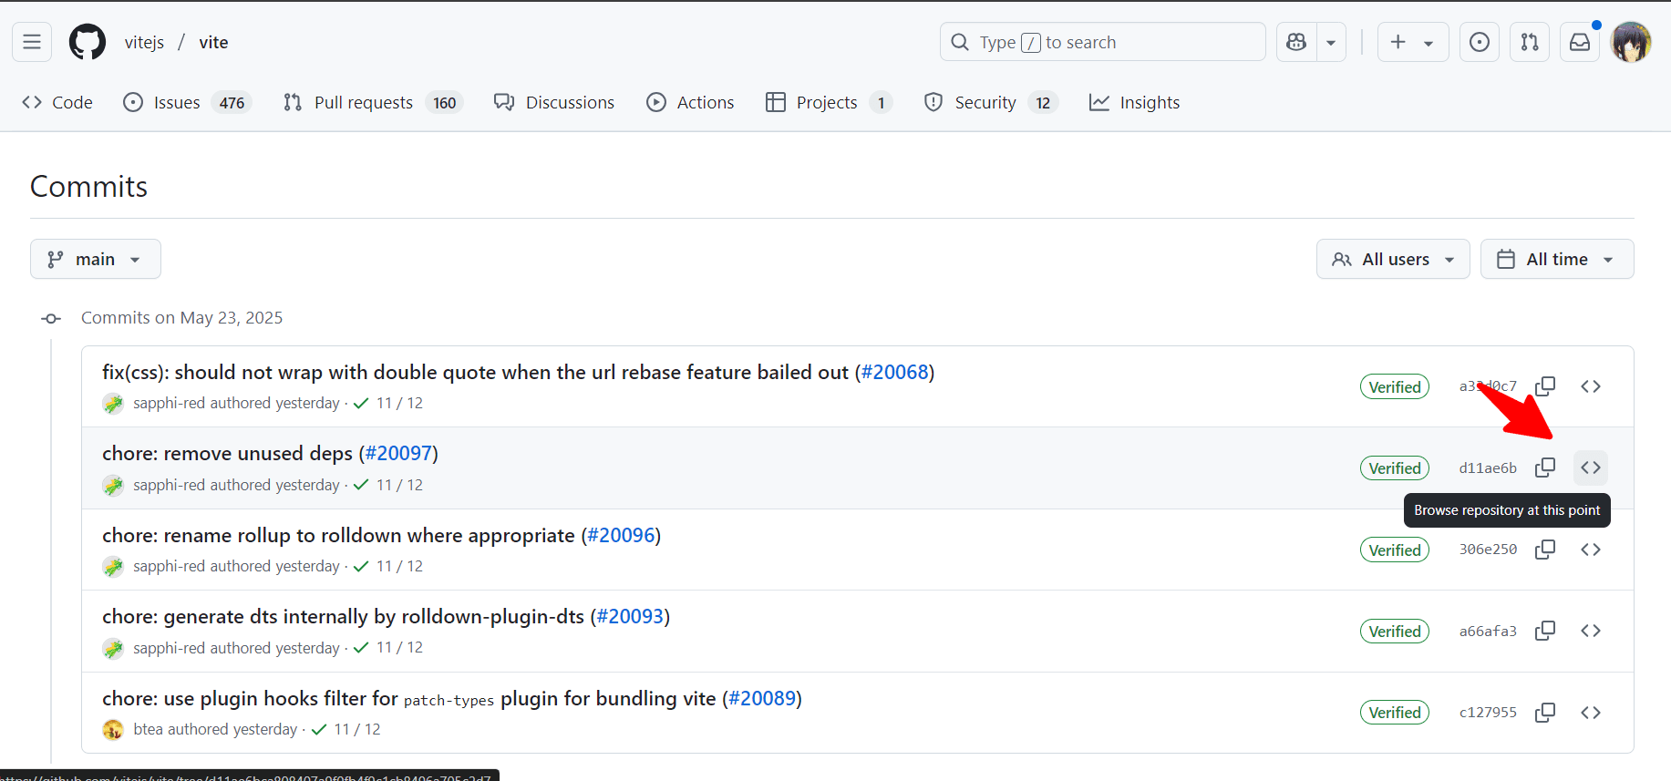This screenshot has height=781, width=1671.
Task: Open the hamburger navigation menu
Action: [32, 42]
